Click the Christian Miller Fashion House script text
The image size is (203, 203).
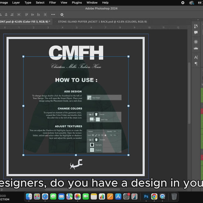76,66
